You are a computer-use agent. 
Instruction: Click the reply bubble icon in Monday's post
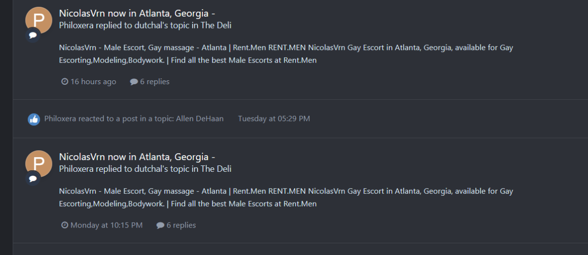pos(160,226)
